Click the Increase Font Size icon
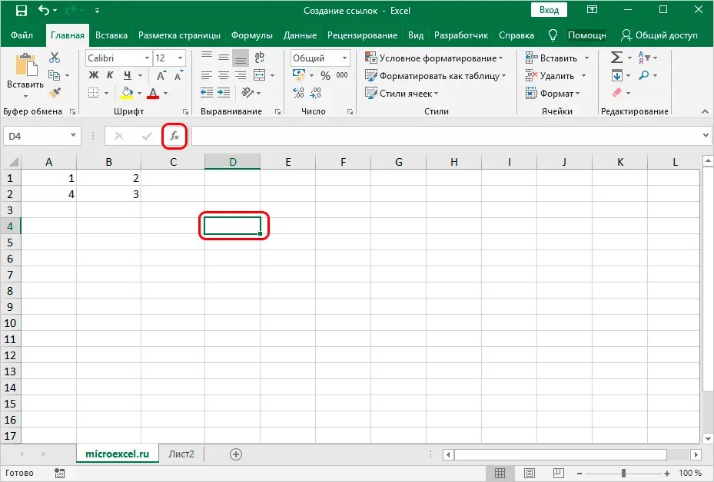This screenshot has height=482, width=714. point(161,75)
